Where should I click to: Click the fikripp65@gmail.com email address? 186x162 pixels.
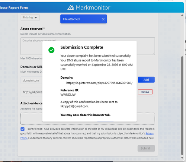74,107
